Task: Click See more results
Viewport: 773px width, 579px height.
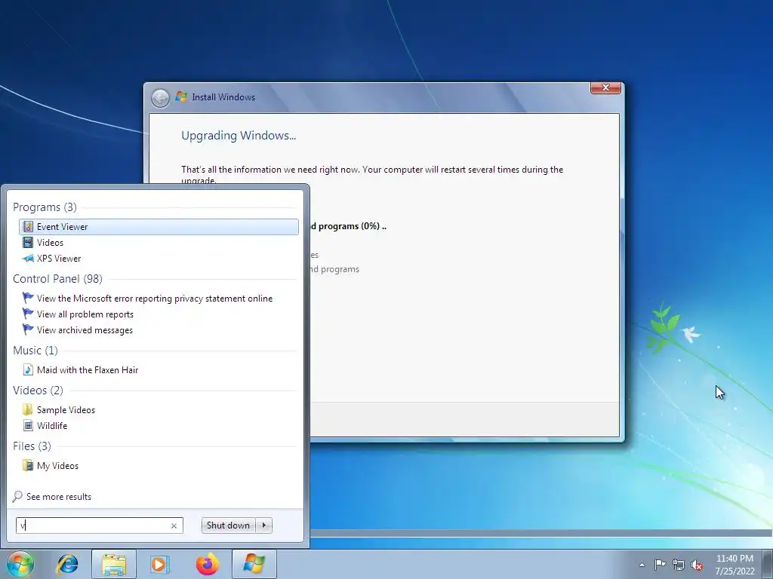Action: click(59, 496)
